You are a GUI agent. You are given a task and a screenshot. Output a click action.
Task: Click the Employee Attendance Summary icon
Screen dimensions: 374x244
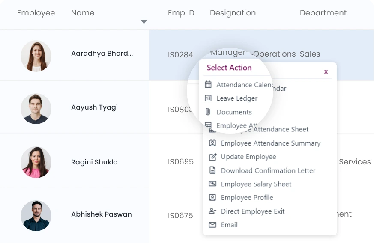pyautogui.click(x=212, y=143)
